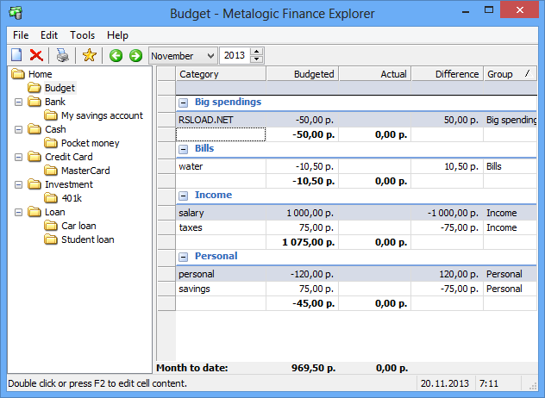This screenshot has width=545, height=398.
Task: Click the -45,00 p. personal subtotal
Action: click(314, 303)
